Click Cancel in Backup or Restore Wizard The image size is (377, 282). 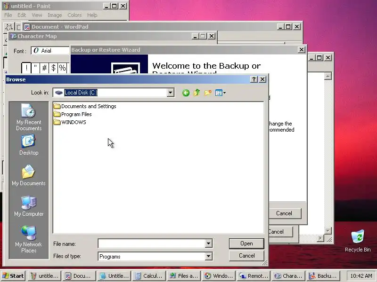click(x=284, y=213)
